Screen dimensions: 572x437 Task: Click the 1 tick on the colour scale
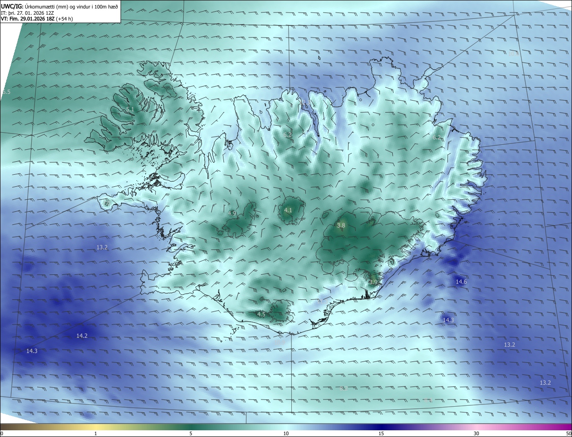coord(96,433)
